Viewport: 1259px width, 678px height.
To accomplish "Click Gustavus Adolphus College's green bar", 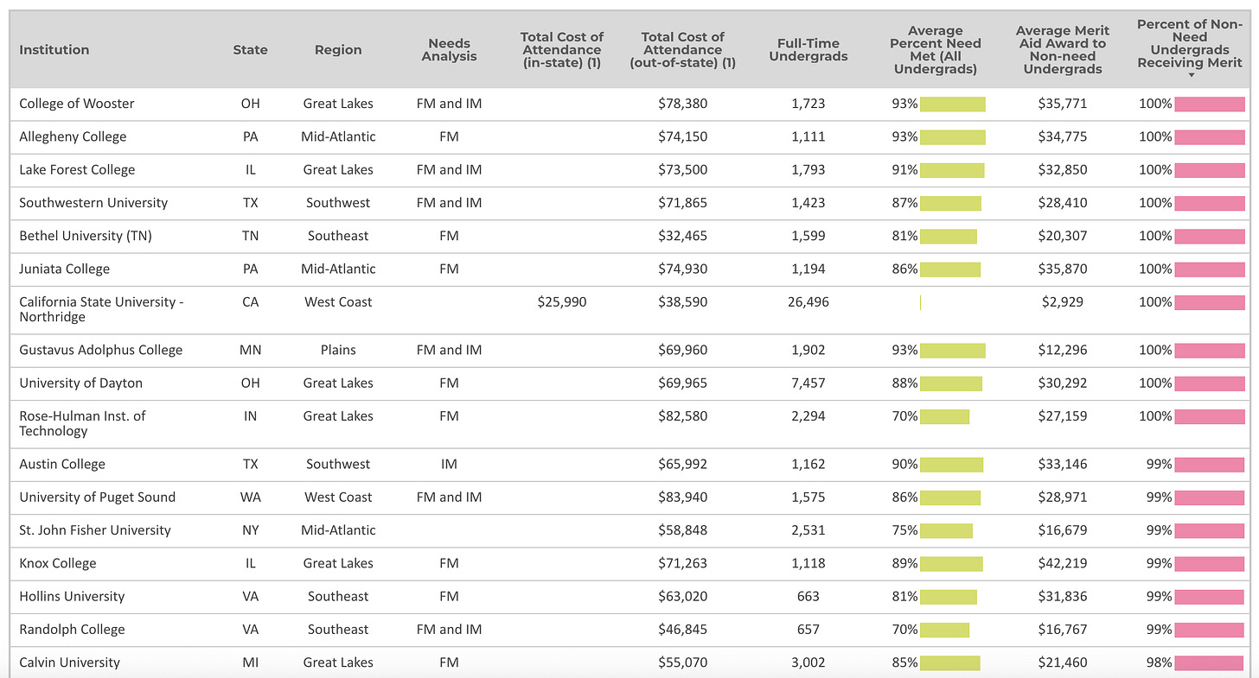I will pos(952,350).
